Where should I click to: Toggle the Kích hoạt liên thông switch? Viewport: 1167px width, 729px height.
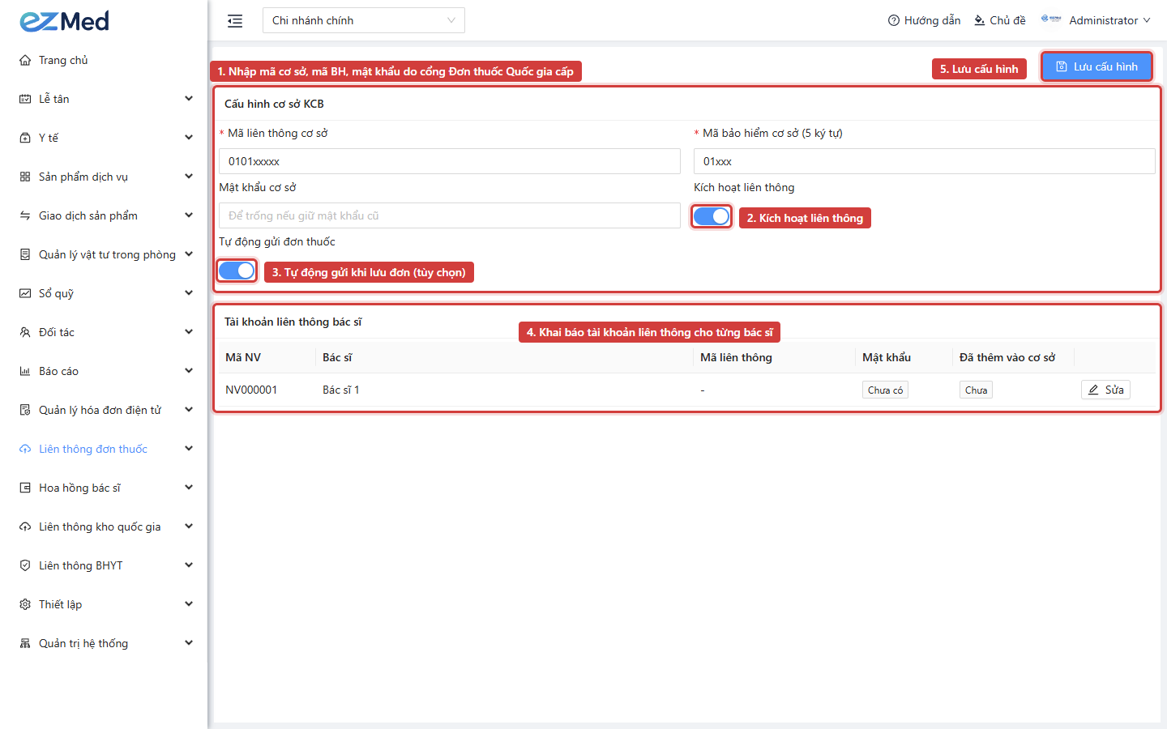coord(712,216)
